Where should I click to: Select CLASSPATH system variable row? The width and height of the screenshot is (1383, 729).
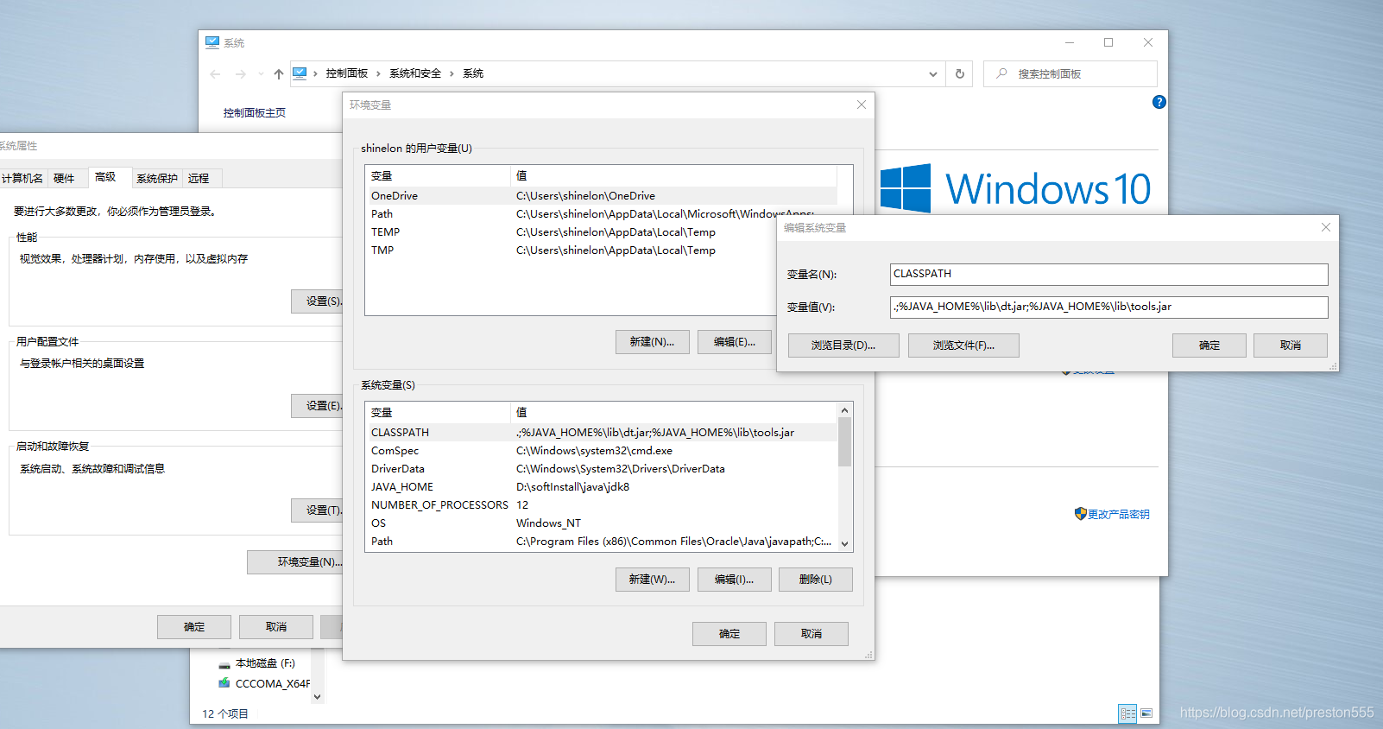[602, 433]
